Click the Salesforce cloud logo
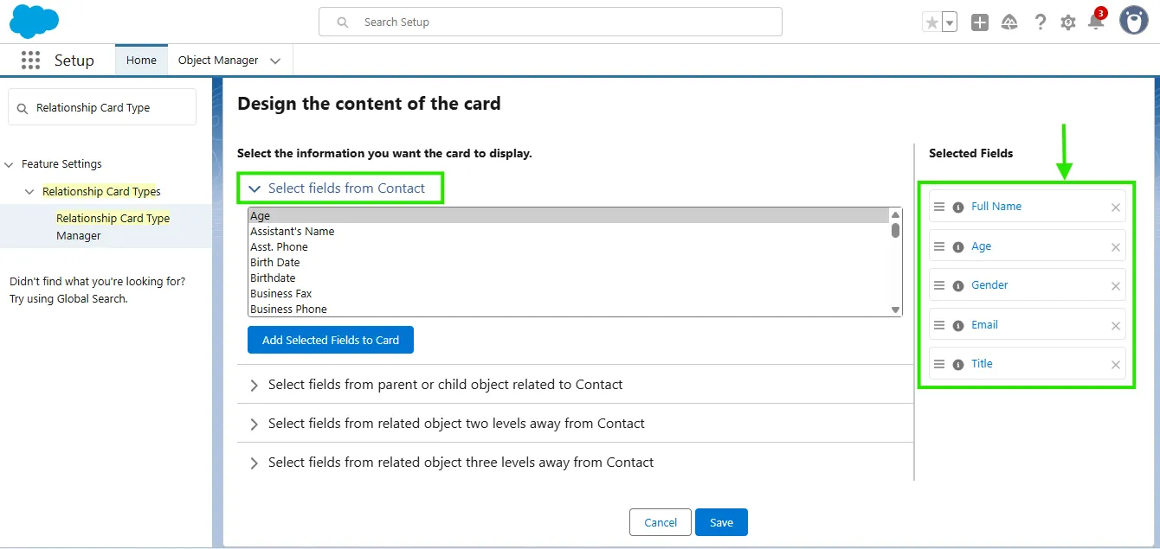1160x549 pixels. click(x=35, y=22)
